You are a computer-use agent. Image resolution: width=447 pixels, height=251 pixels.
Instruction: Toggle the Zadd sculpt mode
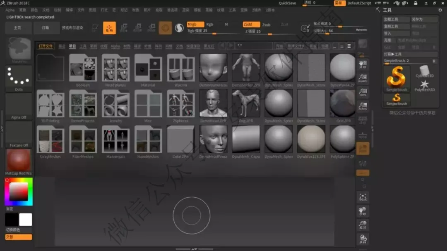point(251,24)
